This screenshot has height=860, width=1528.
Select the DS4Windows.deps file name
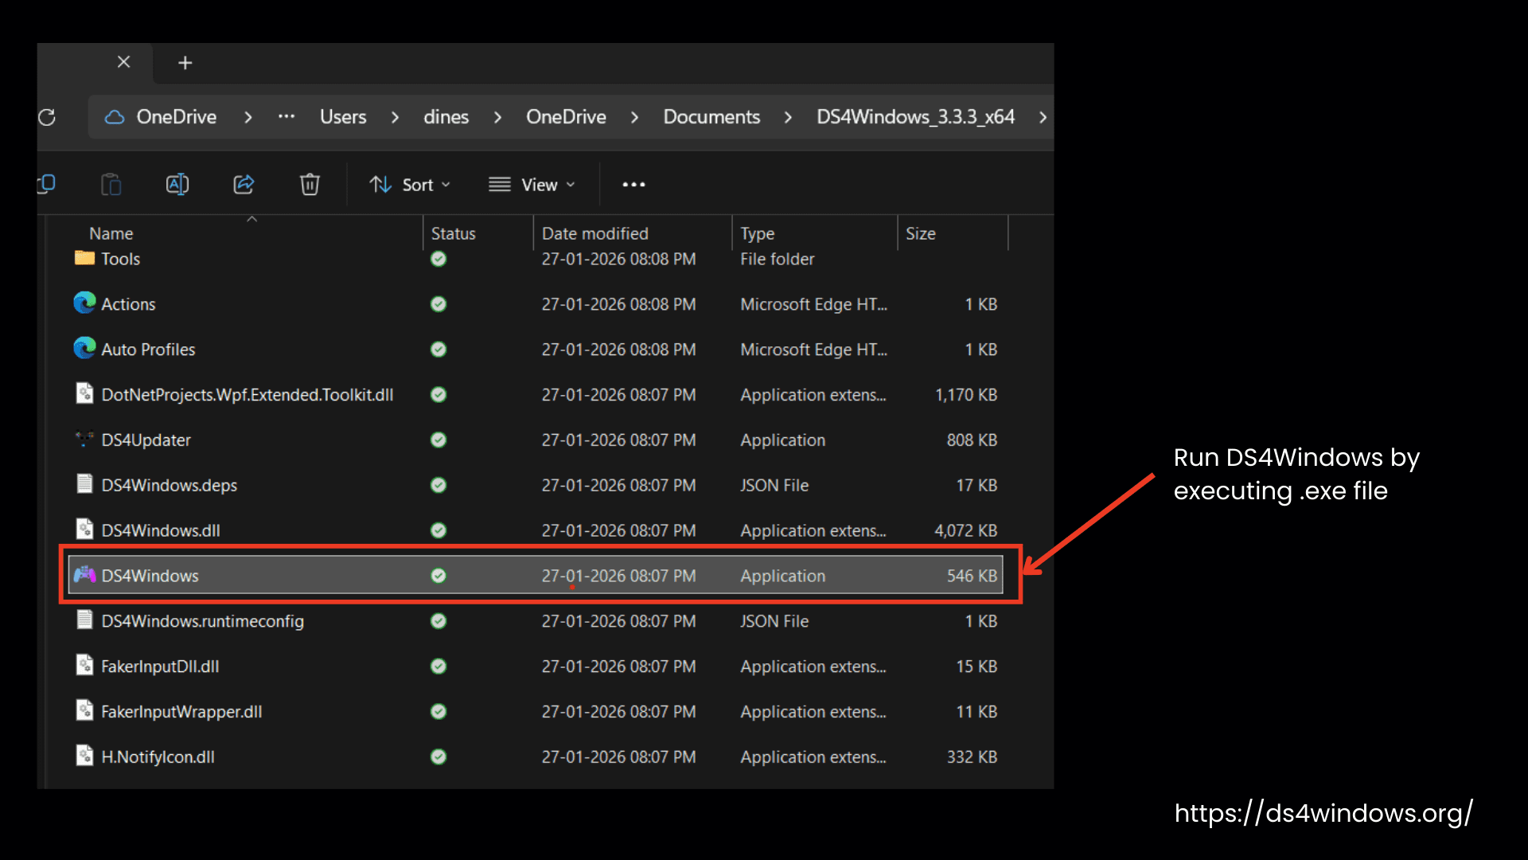tap(169, 486)
